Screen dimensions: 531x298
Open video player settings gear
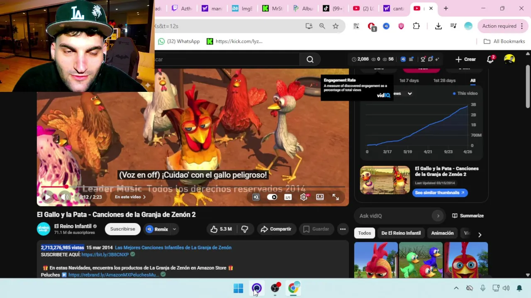pos(304,197)
